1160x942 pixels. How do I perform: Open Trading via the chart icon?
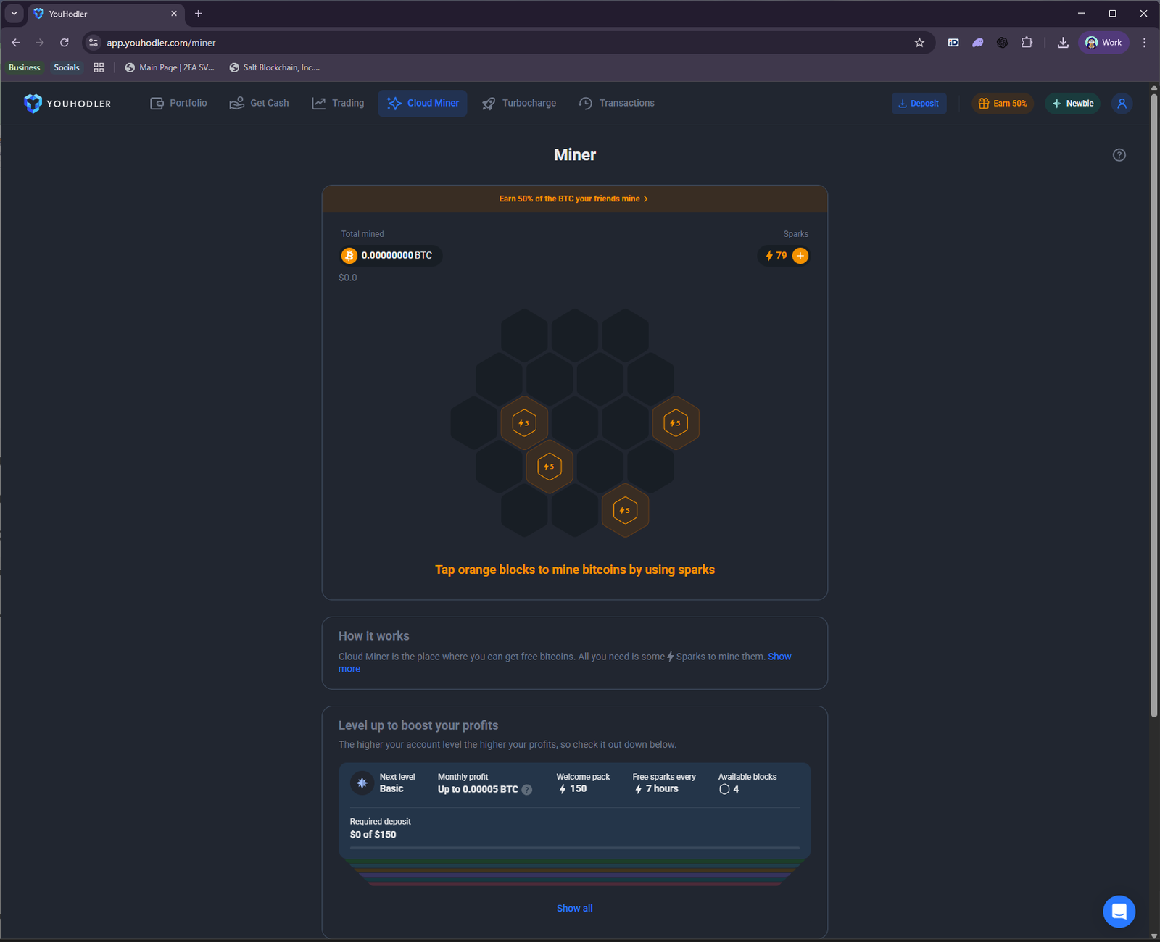click(x=319, y=103)
